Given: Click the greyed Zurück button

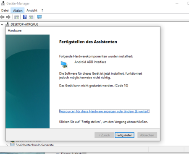Looking at the screenshot, I should [x=104, y=135].
